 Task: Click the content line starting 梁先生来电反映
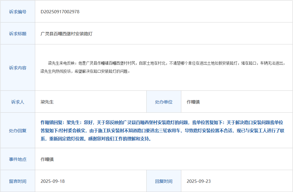coord(166,63)
